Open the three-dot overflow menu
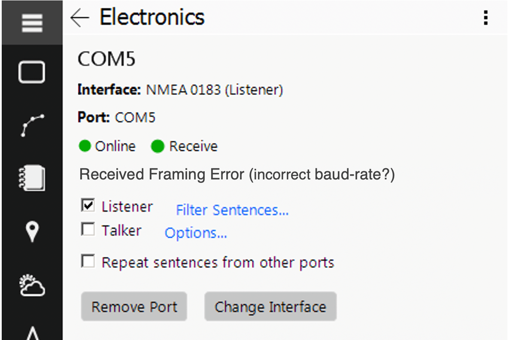 [x=486, y=18]
